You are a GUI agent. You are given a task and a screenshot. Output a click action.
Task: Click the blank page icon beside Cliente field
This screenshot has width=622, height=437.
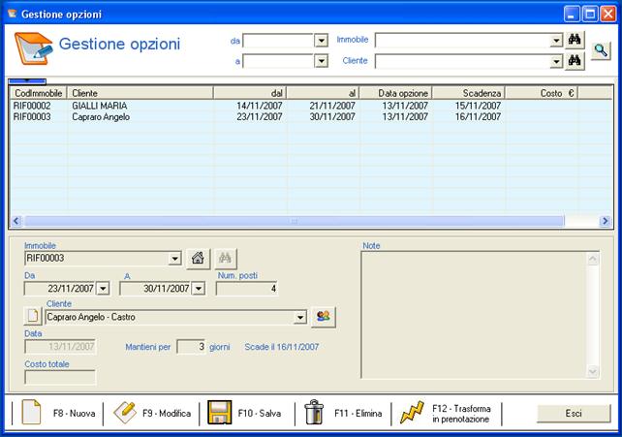[x=33, y=316]
